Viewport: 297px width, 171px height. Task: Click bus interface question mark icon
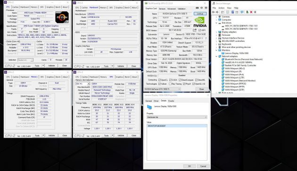[206, 39]
